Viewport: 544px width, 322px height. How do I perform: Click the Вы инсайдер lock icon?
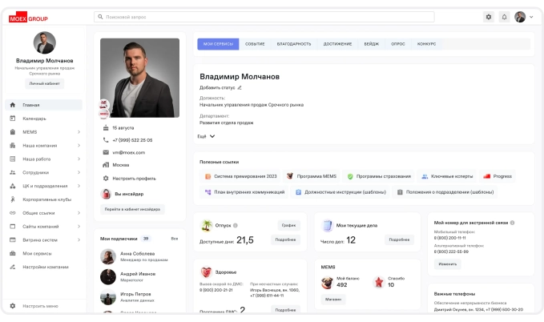coord(106,194)
